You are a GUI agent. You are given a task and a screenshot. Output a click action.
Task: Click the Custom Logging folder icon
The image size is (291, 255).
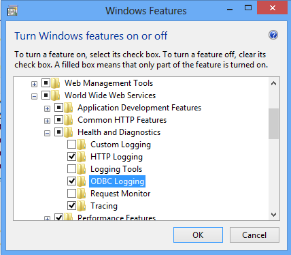click(81, 145)
